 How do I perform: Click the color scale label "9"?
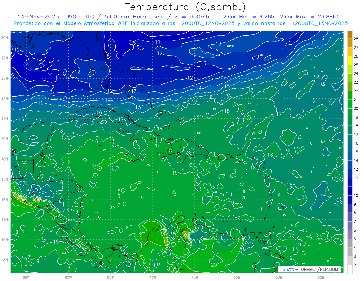click(x=355, y=204)
